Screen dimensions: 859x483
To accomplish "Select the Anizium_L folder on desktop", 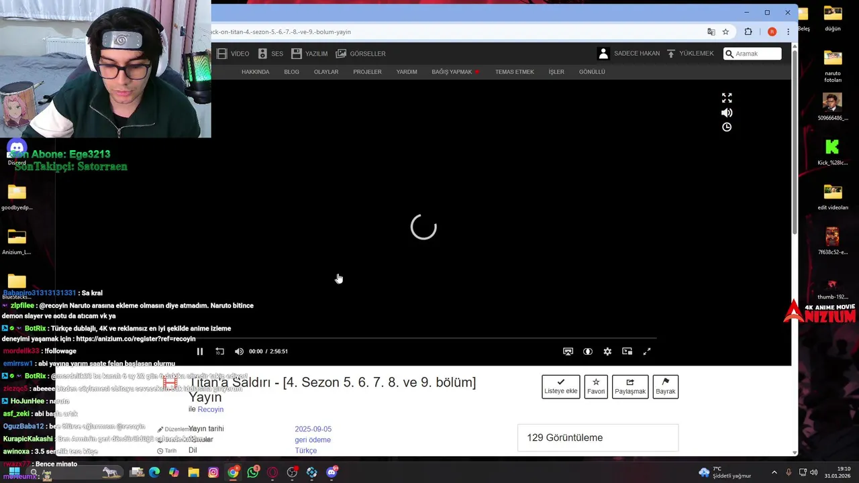I will click(17, 242).
